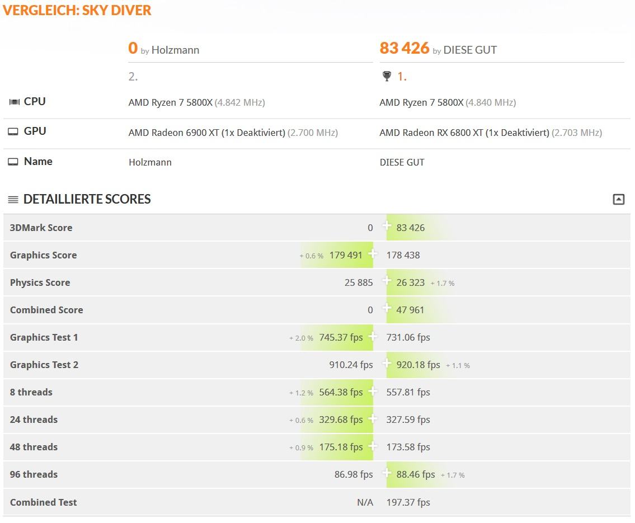This screenshot has height=523, width=635.
Task: Select the 557.81 fps value
Action: click(x=408, y=392)
